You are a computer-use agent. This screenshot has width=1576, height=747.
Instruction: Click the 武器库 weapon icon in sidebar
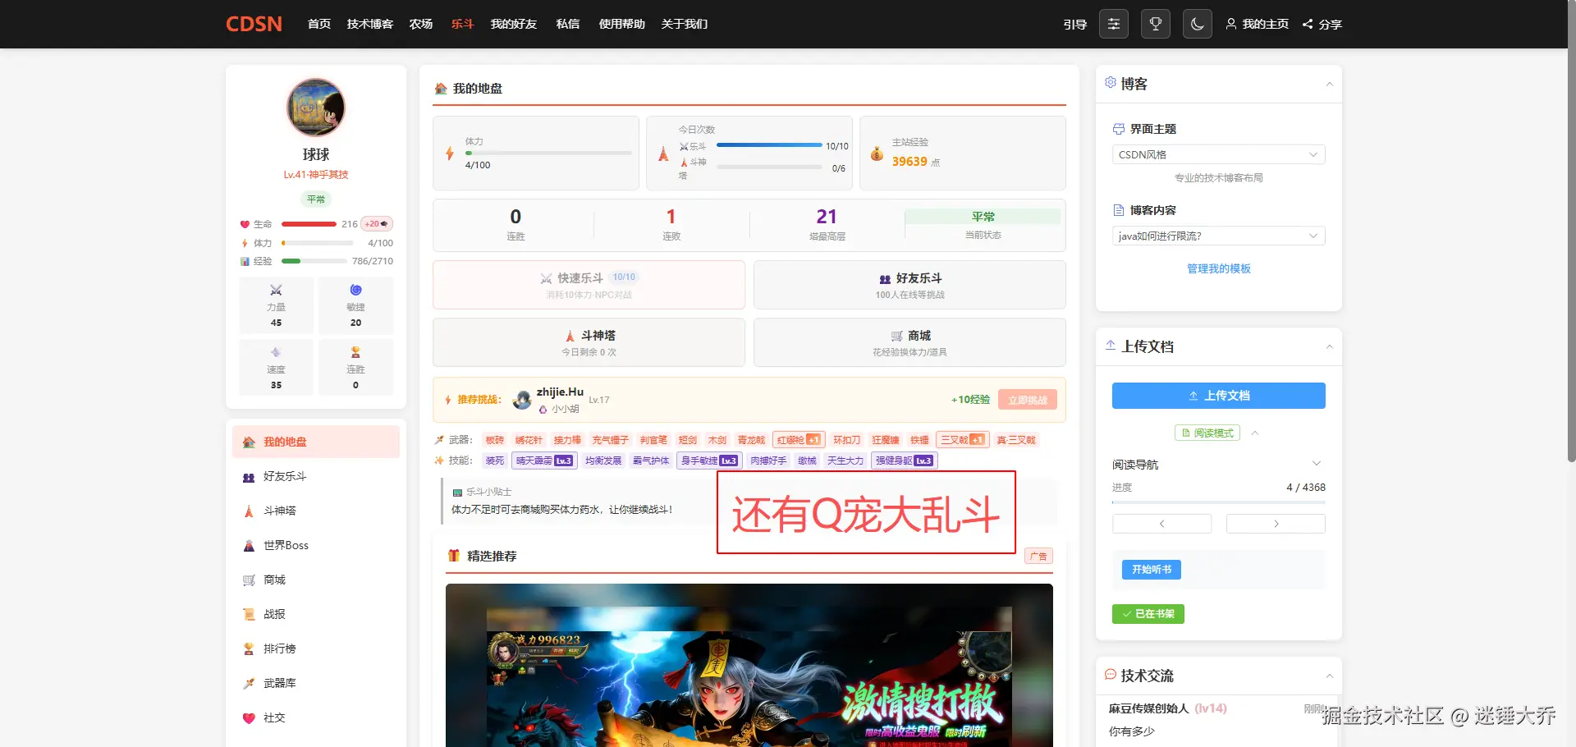[x=249, y=683]
